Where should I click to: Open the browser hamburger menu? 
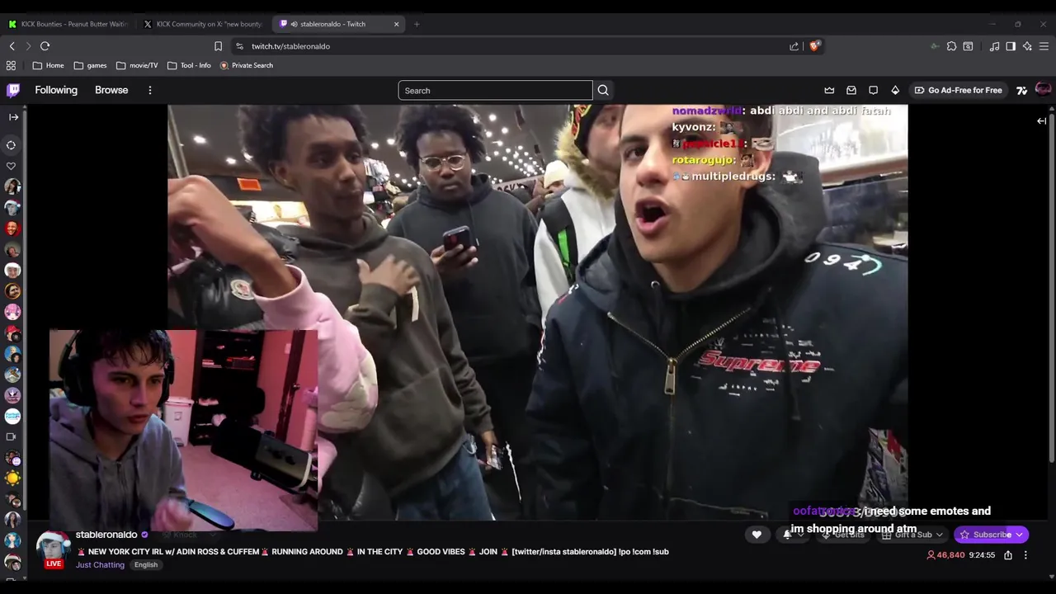(x=1044, y=46)
